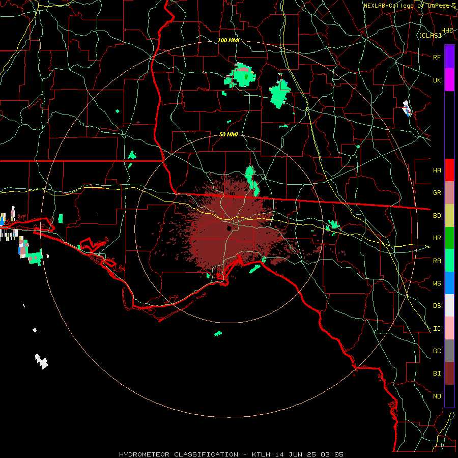This screenshot has height=458, width=458.
Task: Select the light pink IC legend swatch
Action: tap(449, 328)
